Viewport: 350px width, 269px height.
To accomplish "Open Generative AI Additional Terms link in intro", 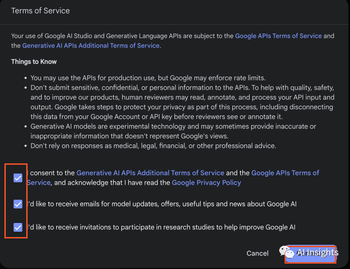I will coord(91,46).
